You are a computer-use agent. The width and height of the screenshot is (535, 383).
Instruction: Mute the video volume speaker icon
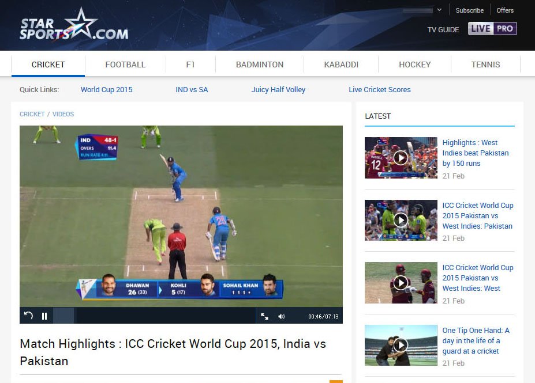tap(282, 317)
